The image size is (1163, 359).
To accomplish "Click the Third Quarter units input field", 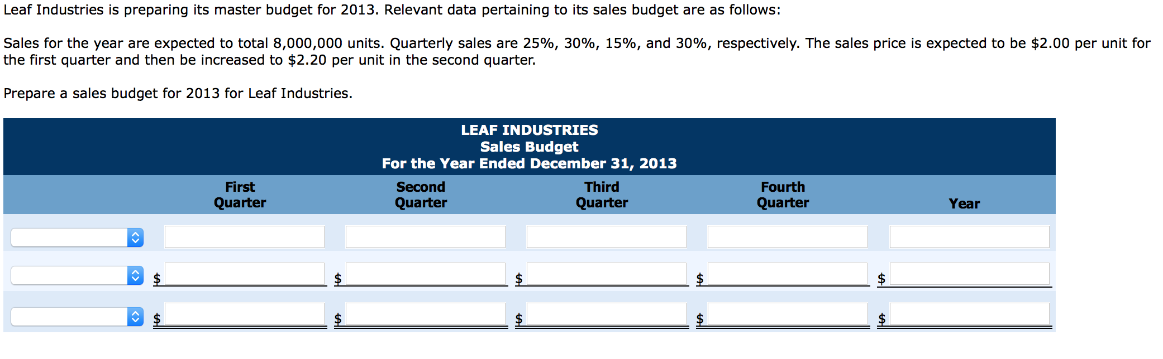I will (x=606, y=236).
